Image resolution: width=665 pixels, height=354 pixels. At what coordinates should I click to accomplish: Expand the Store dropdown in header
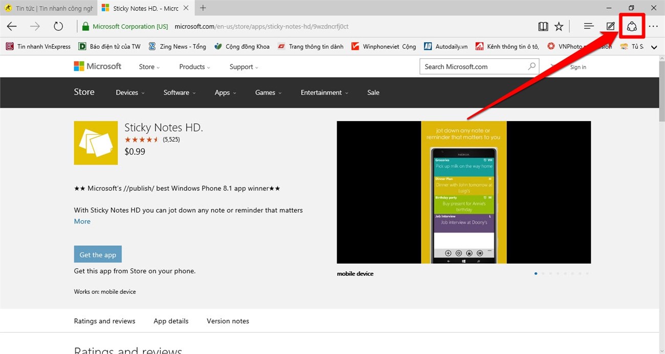[x=149, y=67]
